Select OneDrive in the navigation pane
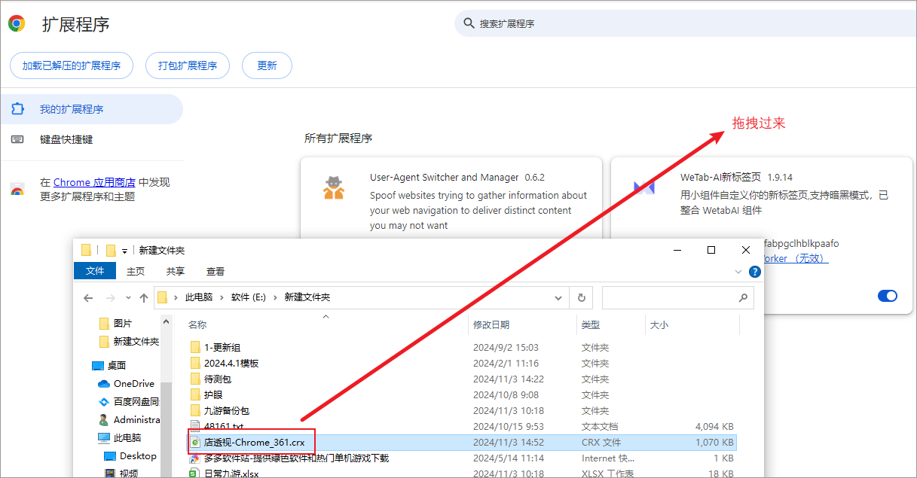 click(x=126, y=383)
